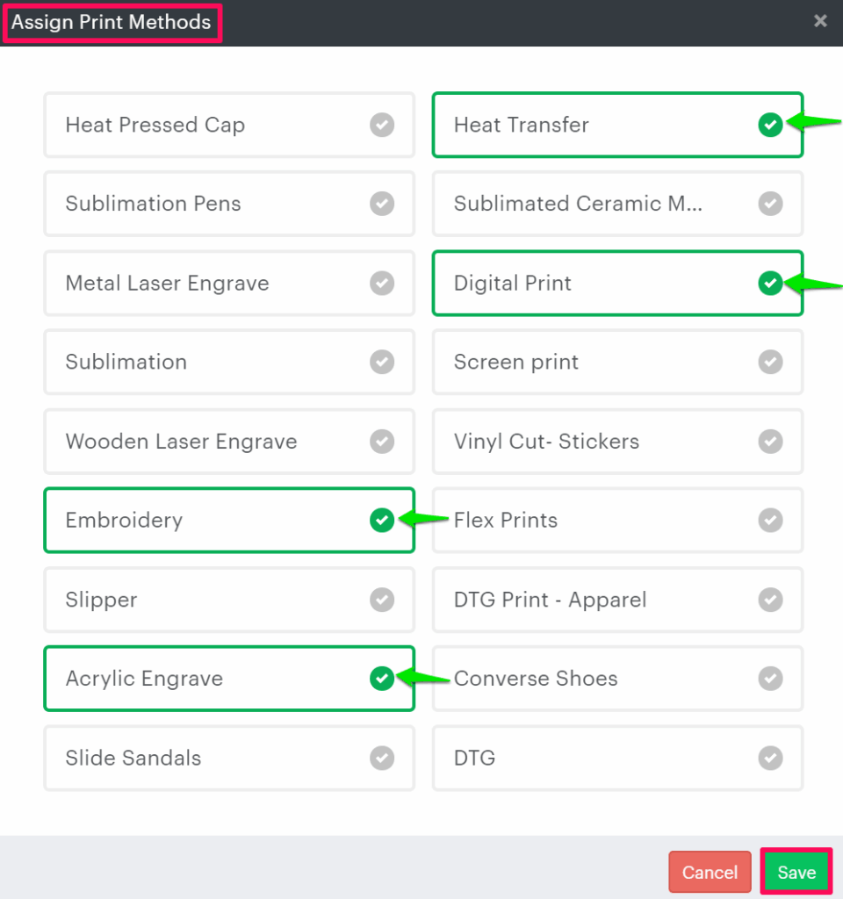Click the Screen print checkmark icon
The width and height of the screenshot is (843, 899).
(770, 362)
